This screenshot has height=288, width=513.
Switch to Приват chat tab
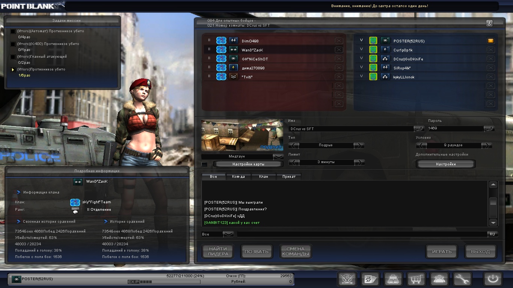click(289, 177)
